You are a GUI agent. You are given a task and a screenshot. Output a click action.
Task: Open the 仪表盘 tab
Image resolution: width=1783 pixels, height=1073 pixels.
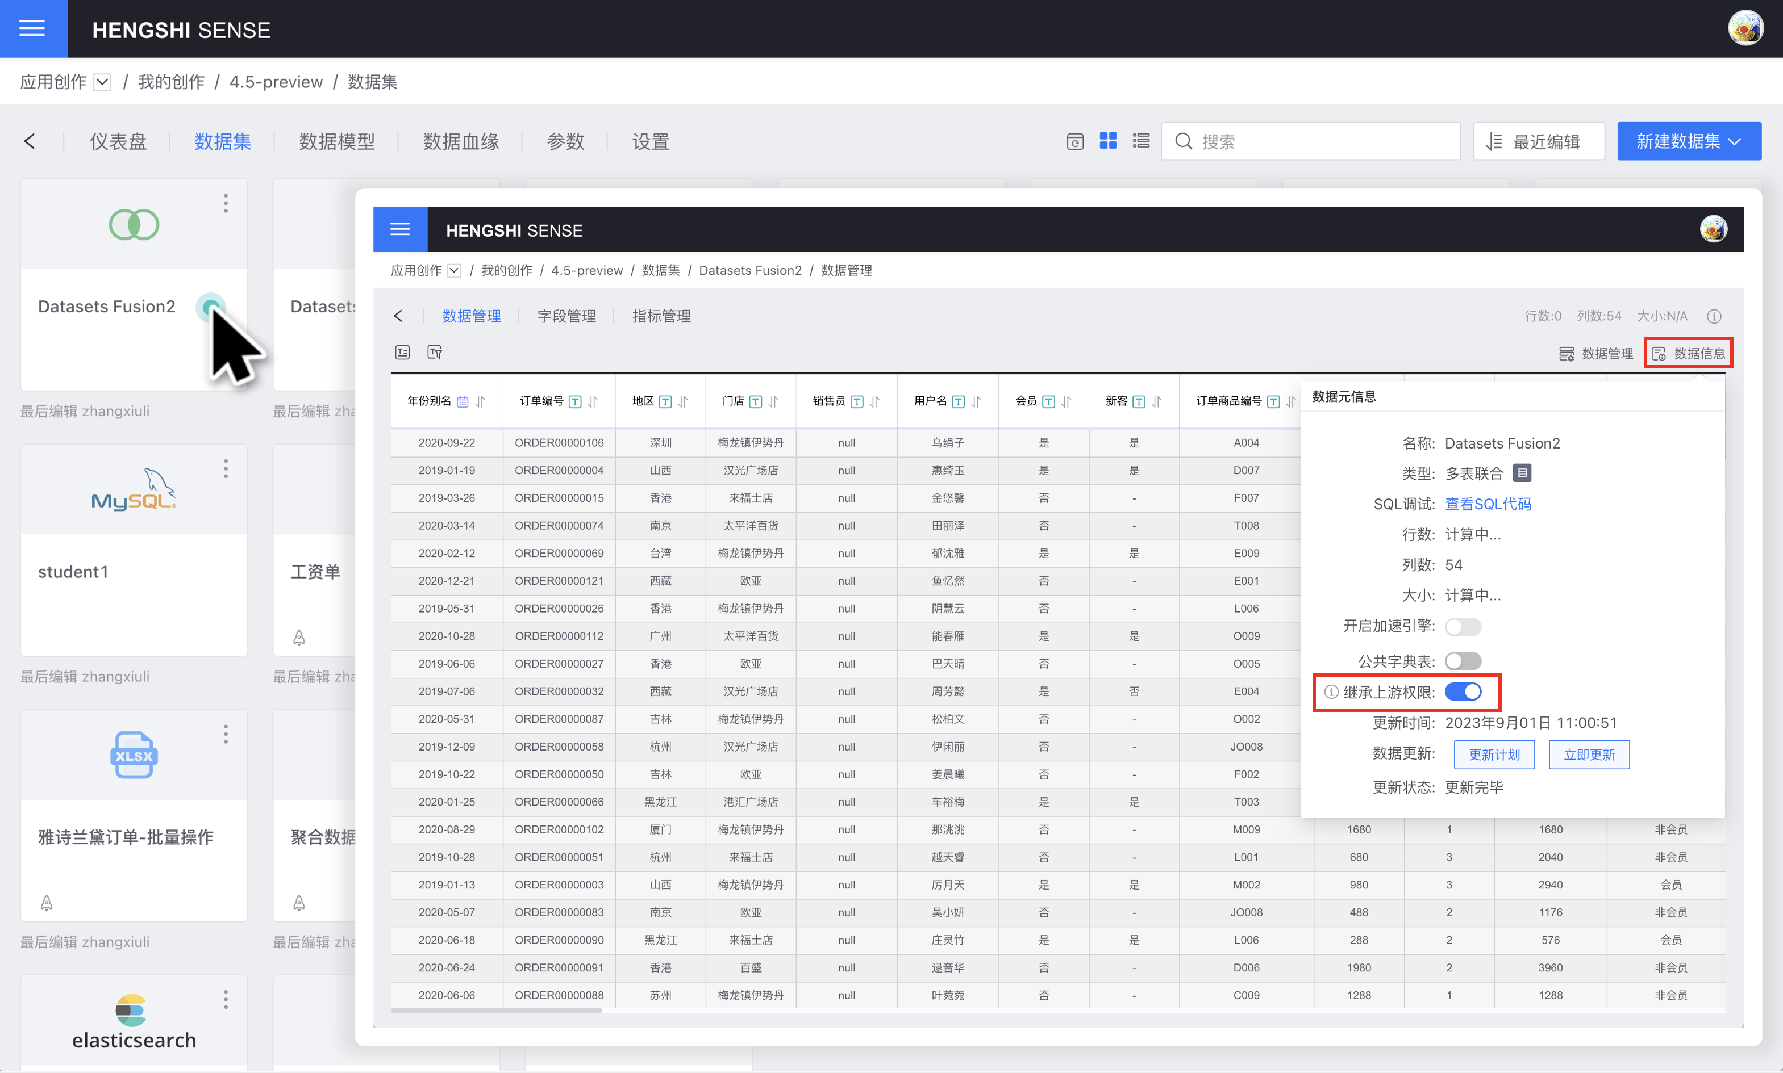pyautogui.click(x=118, y=142)
